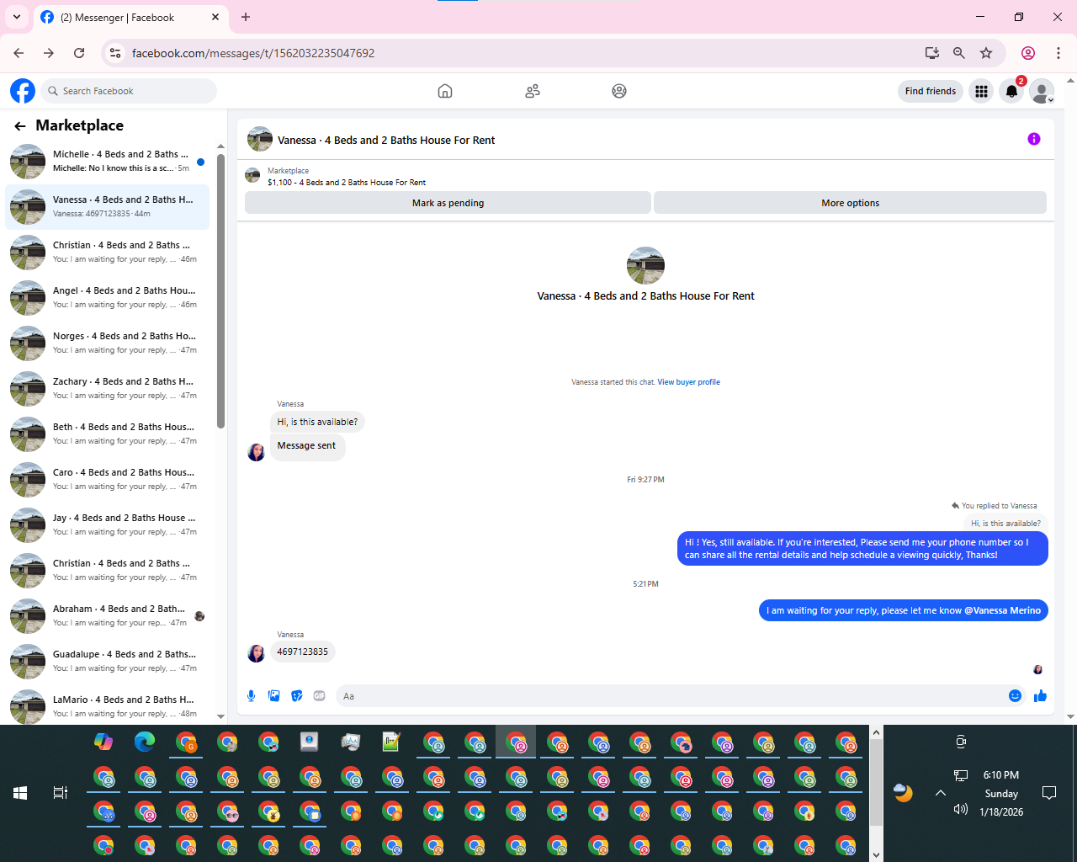Choose a GIF icon
Screen dimensions: 1077x862
(x=319, y=695)
